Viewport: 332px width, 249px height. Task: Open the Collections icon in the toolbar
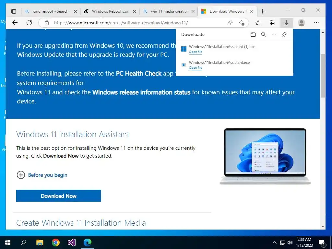click(x=272, y=23)
